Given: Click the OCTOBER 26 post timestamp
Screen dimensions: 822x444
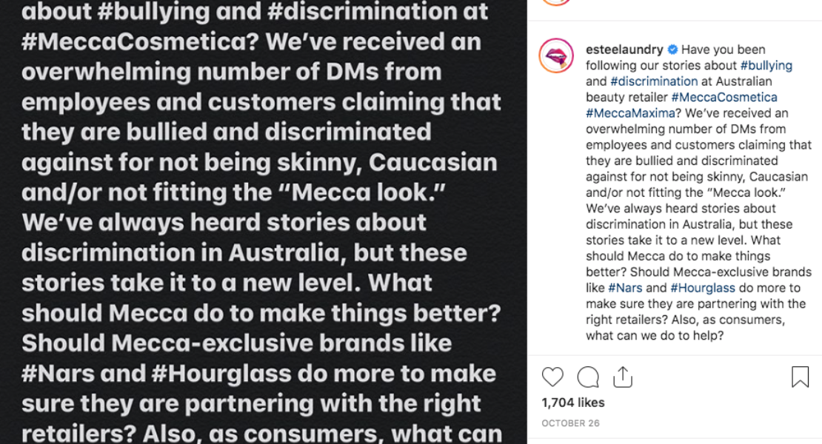Looking at the screenshot, I should (569, 423).
